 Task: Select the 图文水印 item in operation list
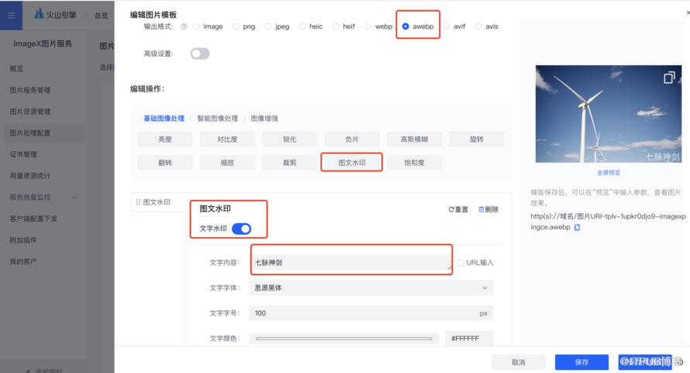coord(157,202)
